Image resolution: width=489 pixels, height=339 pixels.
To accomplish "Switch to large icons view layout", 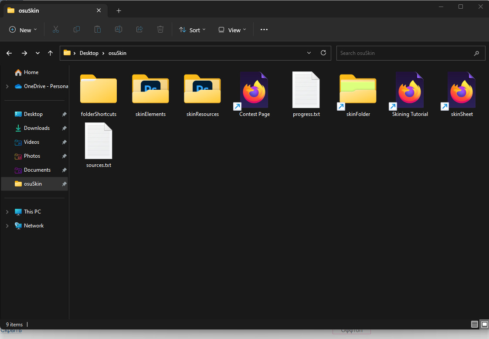I will pyautogui.click(x=484, y=325).
